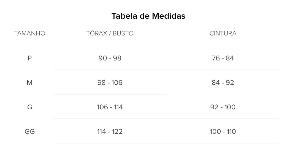Select chest value 106 - 114
The width and height of the screenshot is (292, 161).
110,107
